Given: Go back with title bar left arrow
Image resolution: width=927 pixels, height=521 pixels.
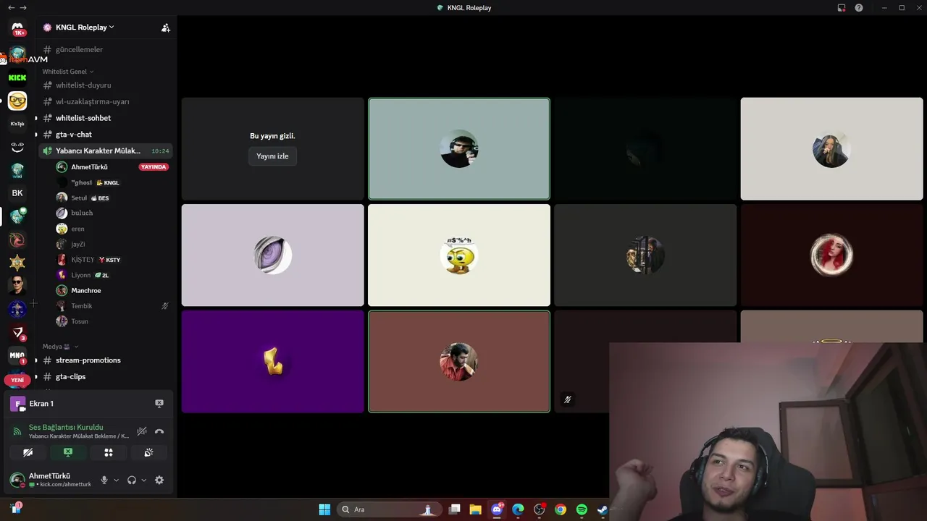Looking at the screenshot, I should (x=11, y=8).
